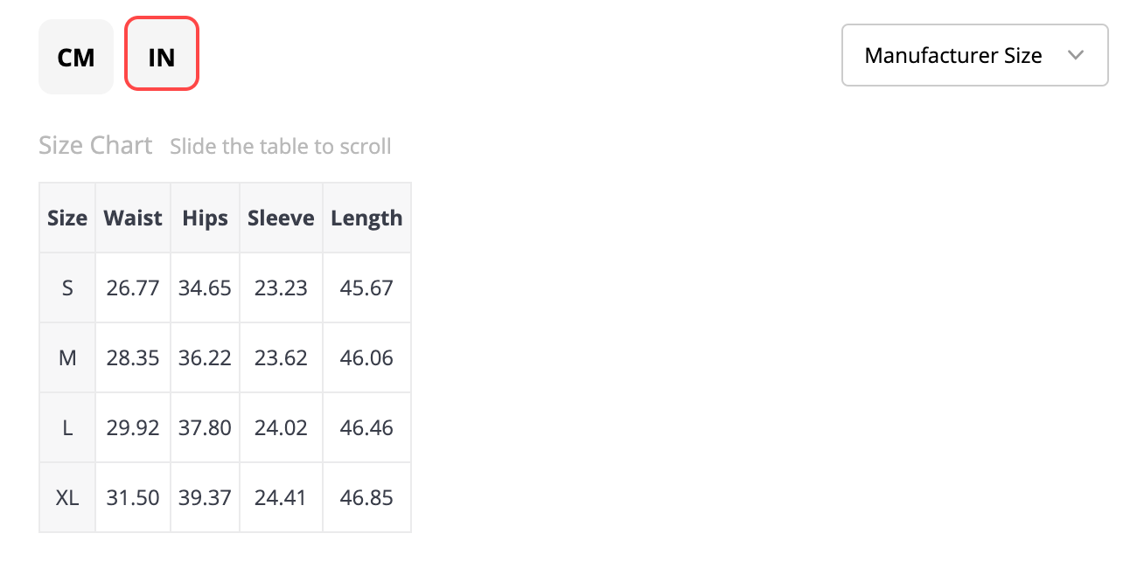The image size is (1144, 561).
Task: Switch units to CM
Action: click(76, 58)
